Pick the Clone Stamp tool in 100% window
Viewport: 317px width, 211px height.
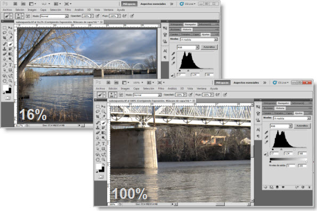97,128
